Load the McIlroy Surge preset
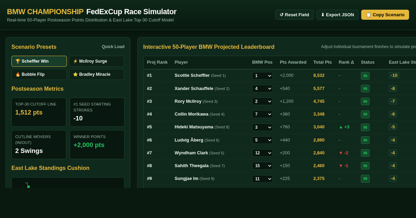Screen dimensions: 416x218 pyautogui.click(x=97, y=61)
